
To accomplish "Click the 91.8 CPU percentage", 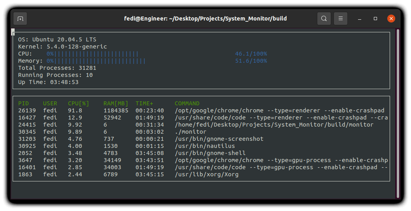I will coord(75,110).
